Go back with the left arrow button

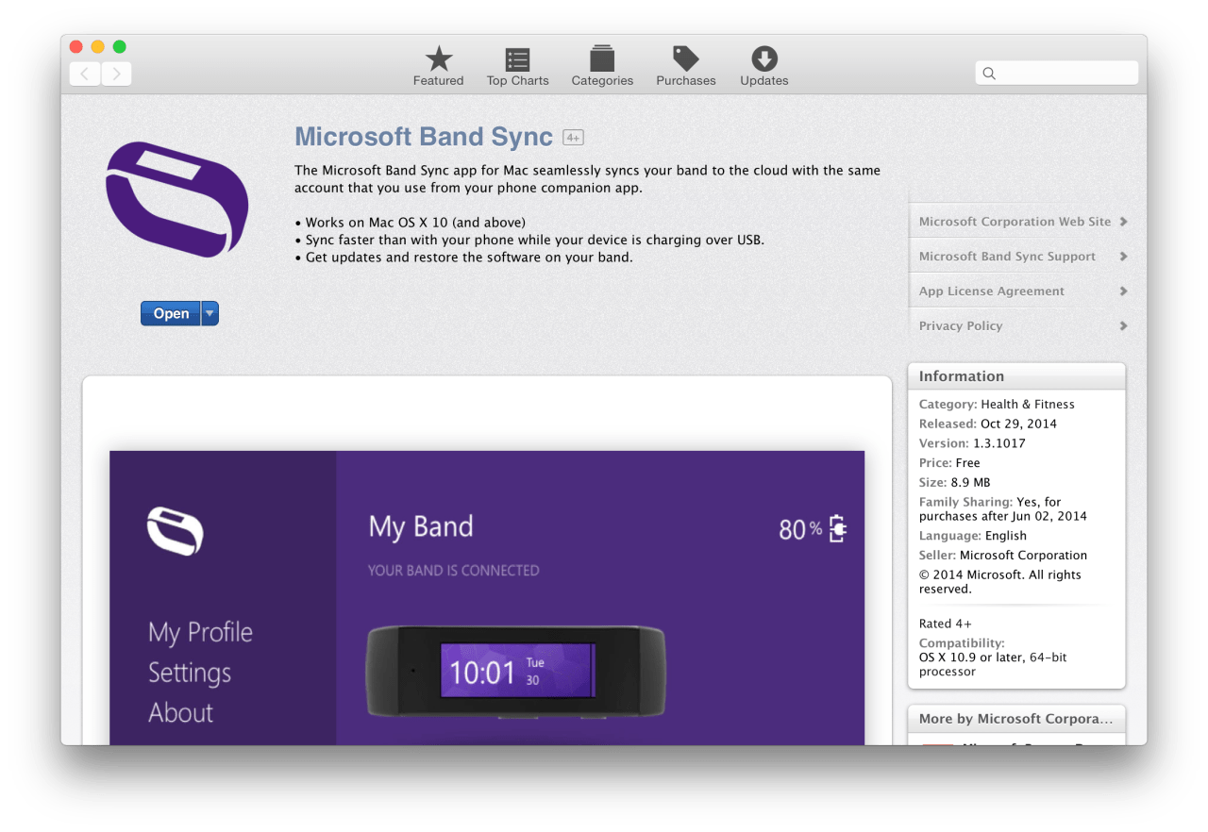[85, 74]
